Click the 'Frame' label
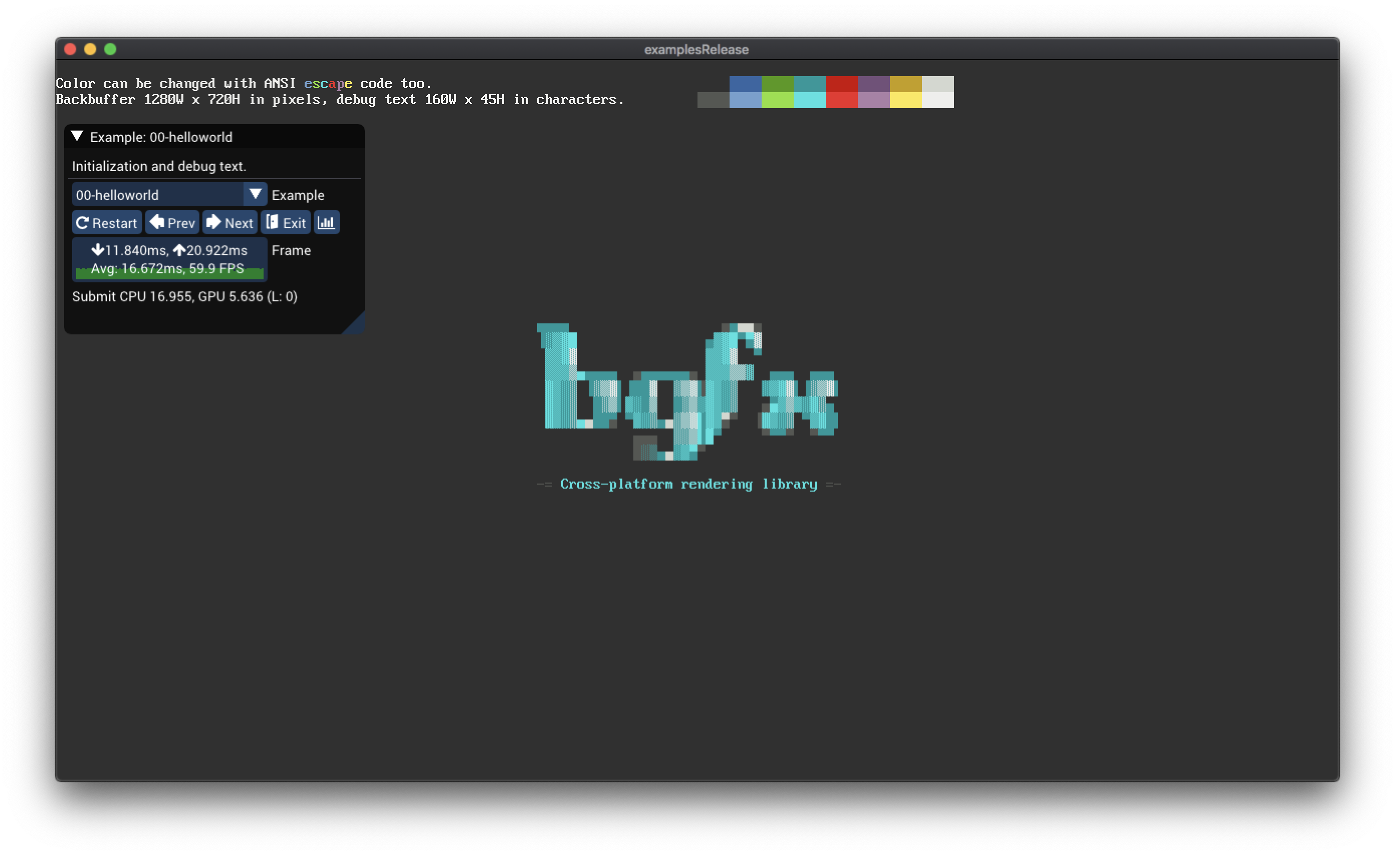Image resolution: width=1395 pixels, height=855 pixels. tap(291, 250)
